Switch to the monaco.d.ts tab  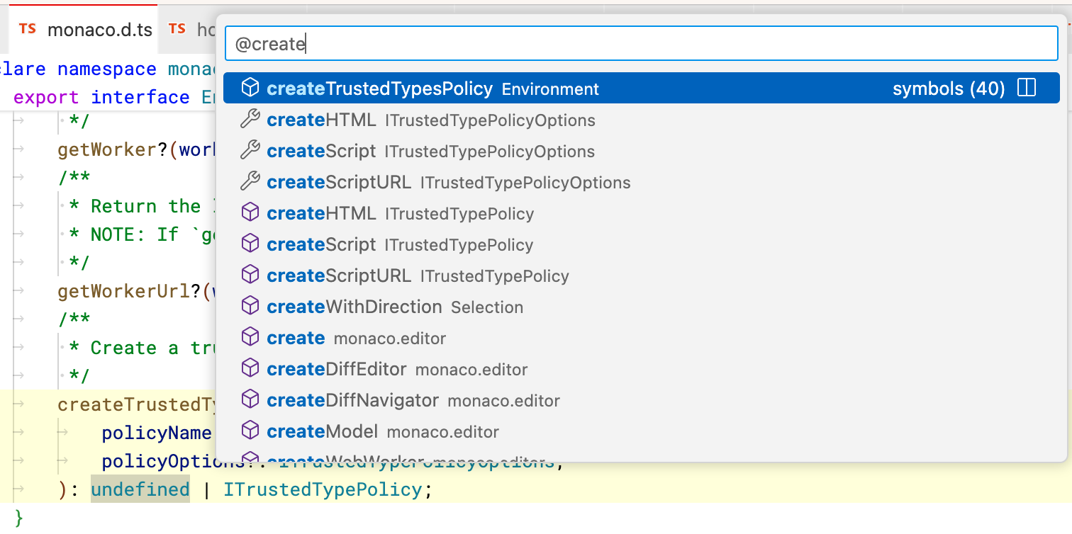click(x=82, y=29)
